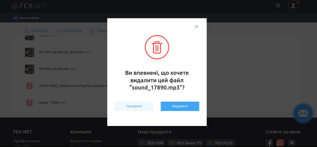Screen dimensions: 317x147
Task: Open the FEX PLUS product button
Action: [220, 143]
